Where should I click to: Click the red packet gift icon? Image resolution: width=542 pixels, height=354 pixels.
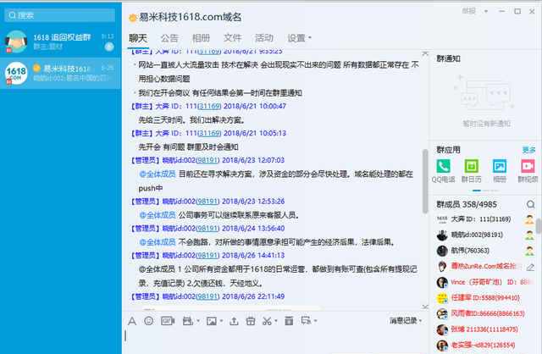(x=250, y=321)
